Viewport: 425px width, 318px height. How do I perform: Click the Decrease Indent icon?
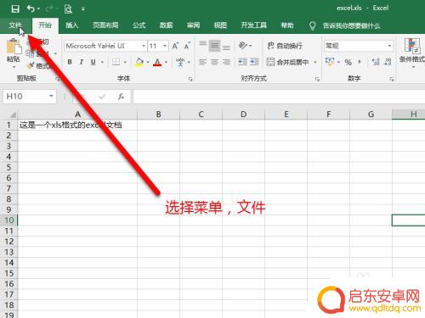click(x=242, y=62)
